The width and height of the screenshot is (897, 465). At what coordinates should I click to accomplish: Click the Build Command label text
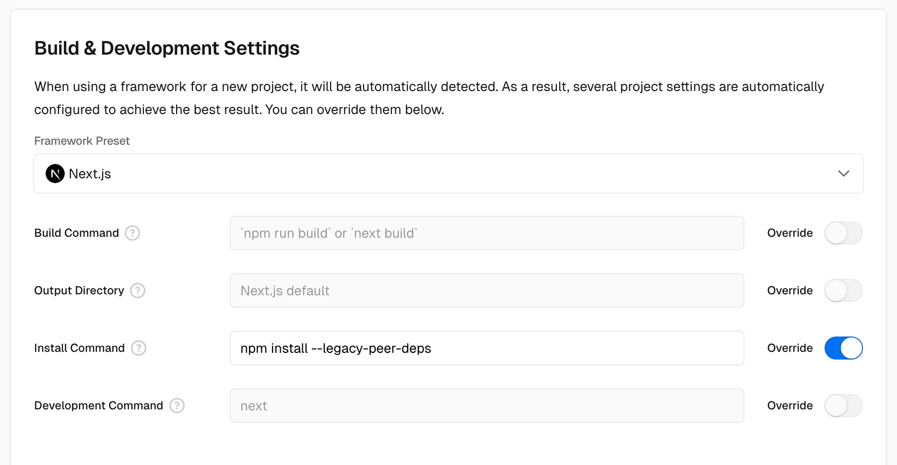(x=77, y=233)
